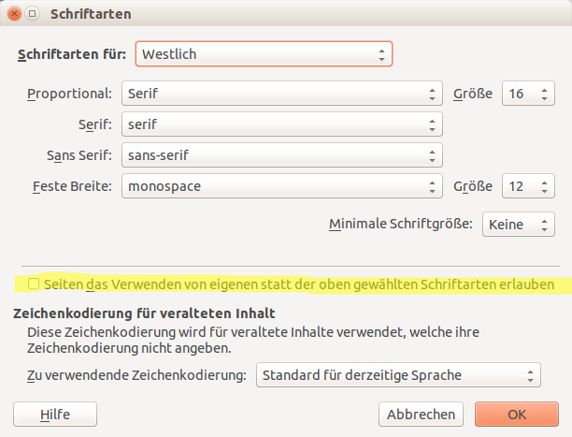Expand the Sans Serif font dropdown
This screenshot has height=437, width=572.
[281, 155]
